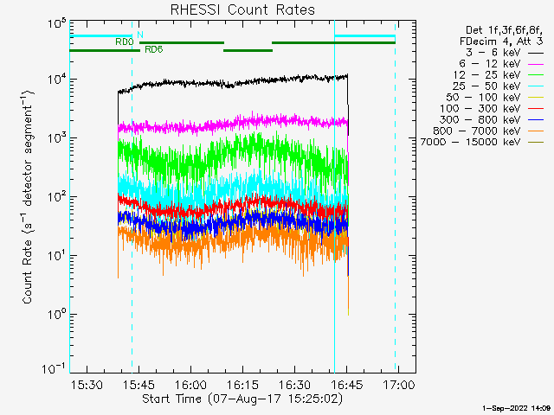Click the cyan 'N' flag label
554x415 pixels.
(x=140, y=35)
